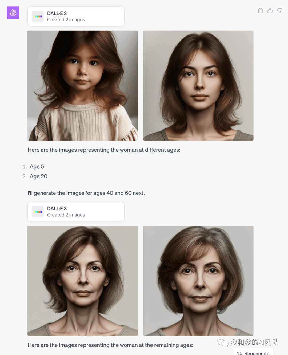Click text 'Here are the images representing the woman at different ages'

103,150
